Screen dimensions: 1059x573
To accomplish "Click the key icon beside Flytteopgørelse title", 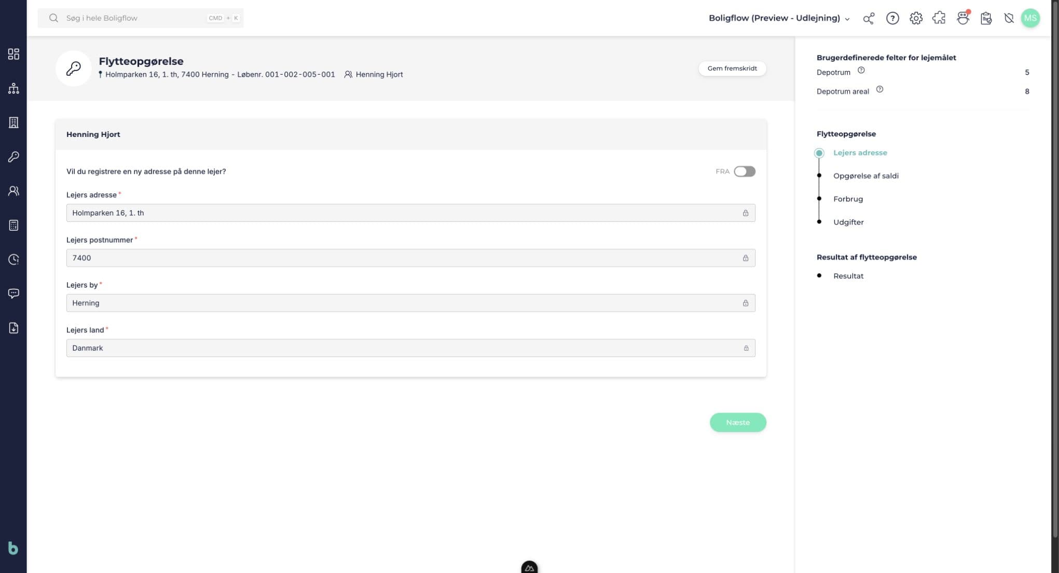I will (74, 68).
